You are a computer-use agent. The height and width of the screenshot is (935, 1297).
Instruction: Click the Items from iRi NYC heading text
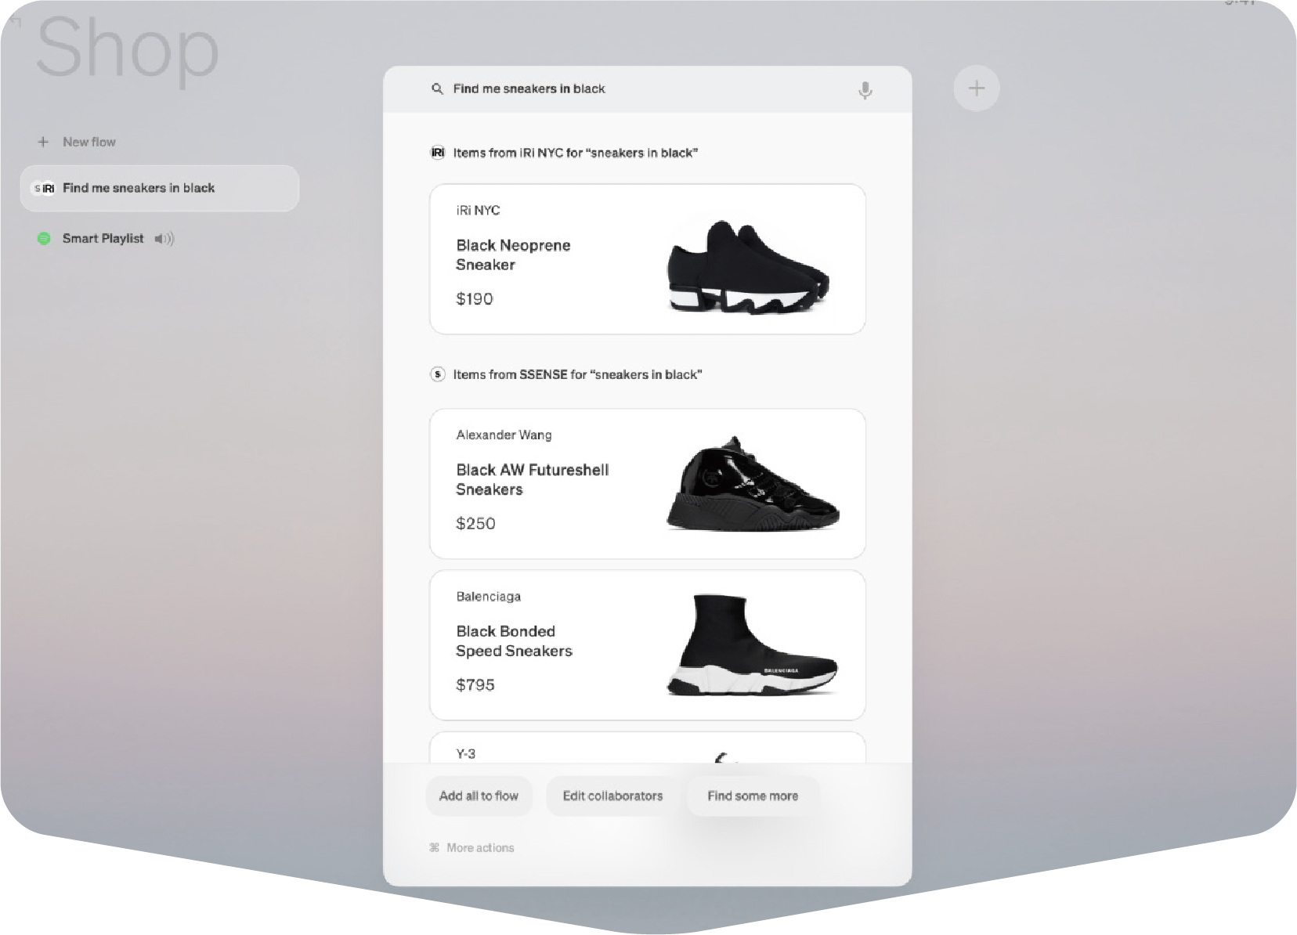(575, 153)
